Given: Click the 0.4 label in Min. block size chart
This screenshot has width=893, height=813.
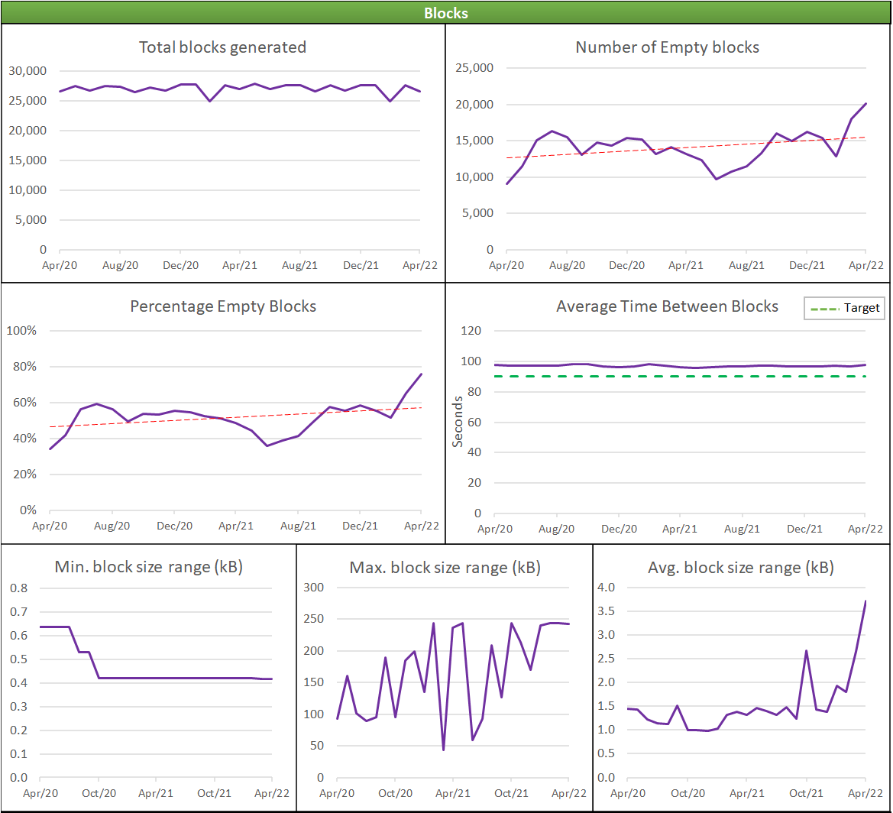Looking at the screenshot, I should click(19, 682).
